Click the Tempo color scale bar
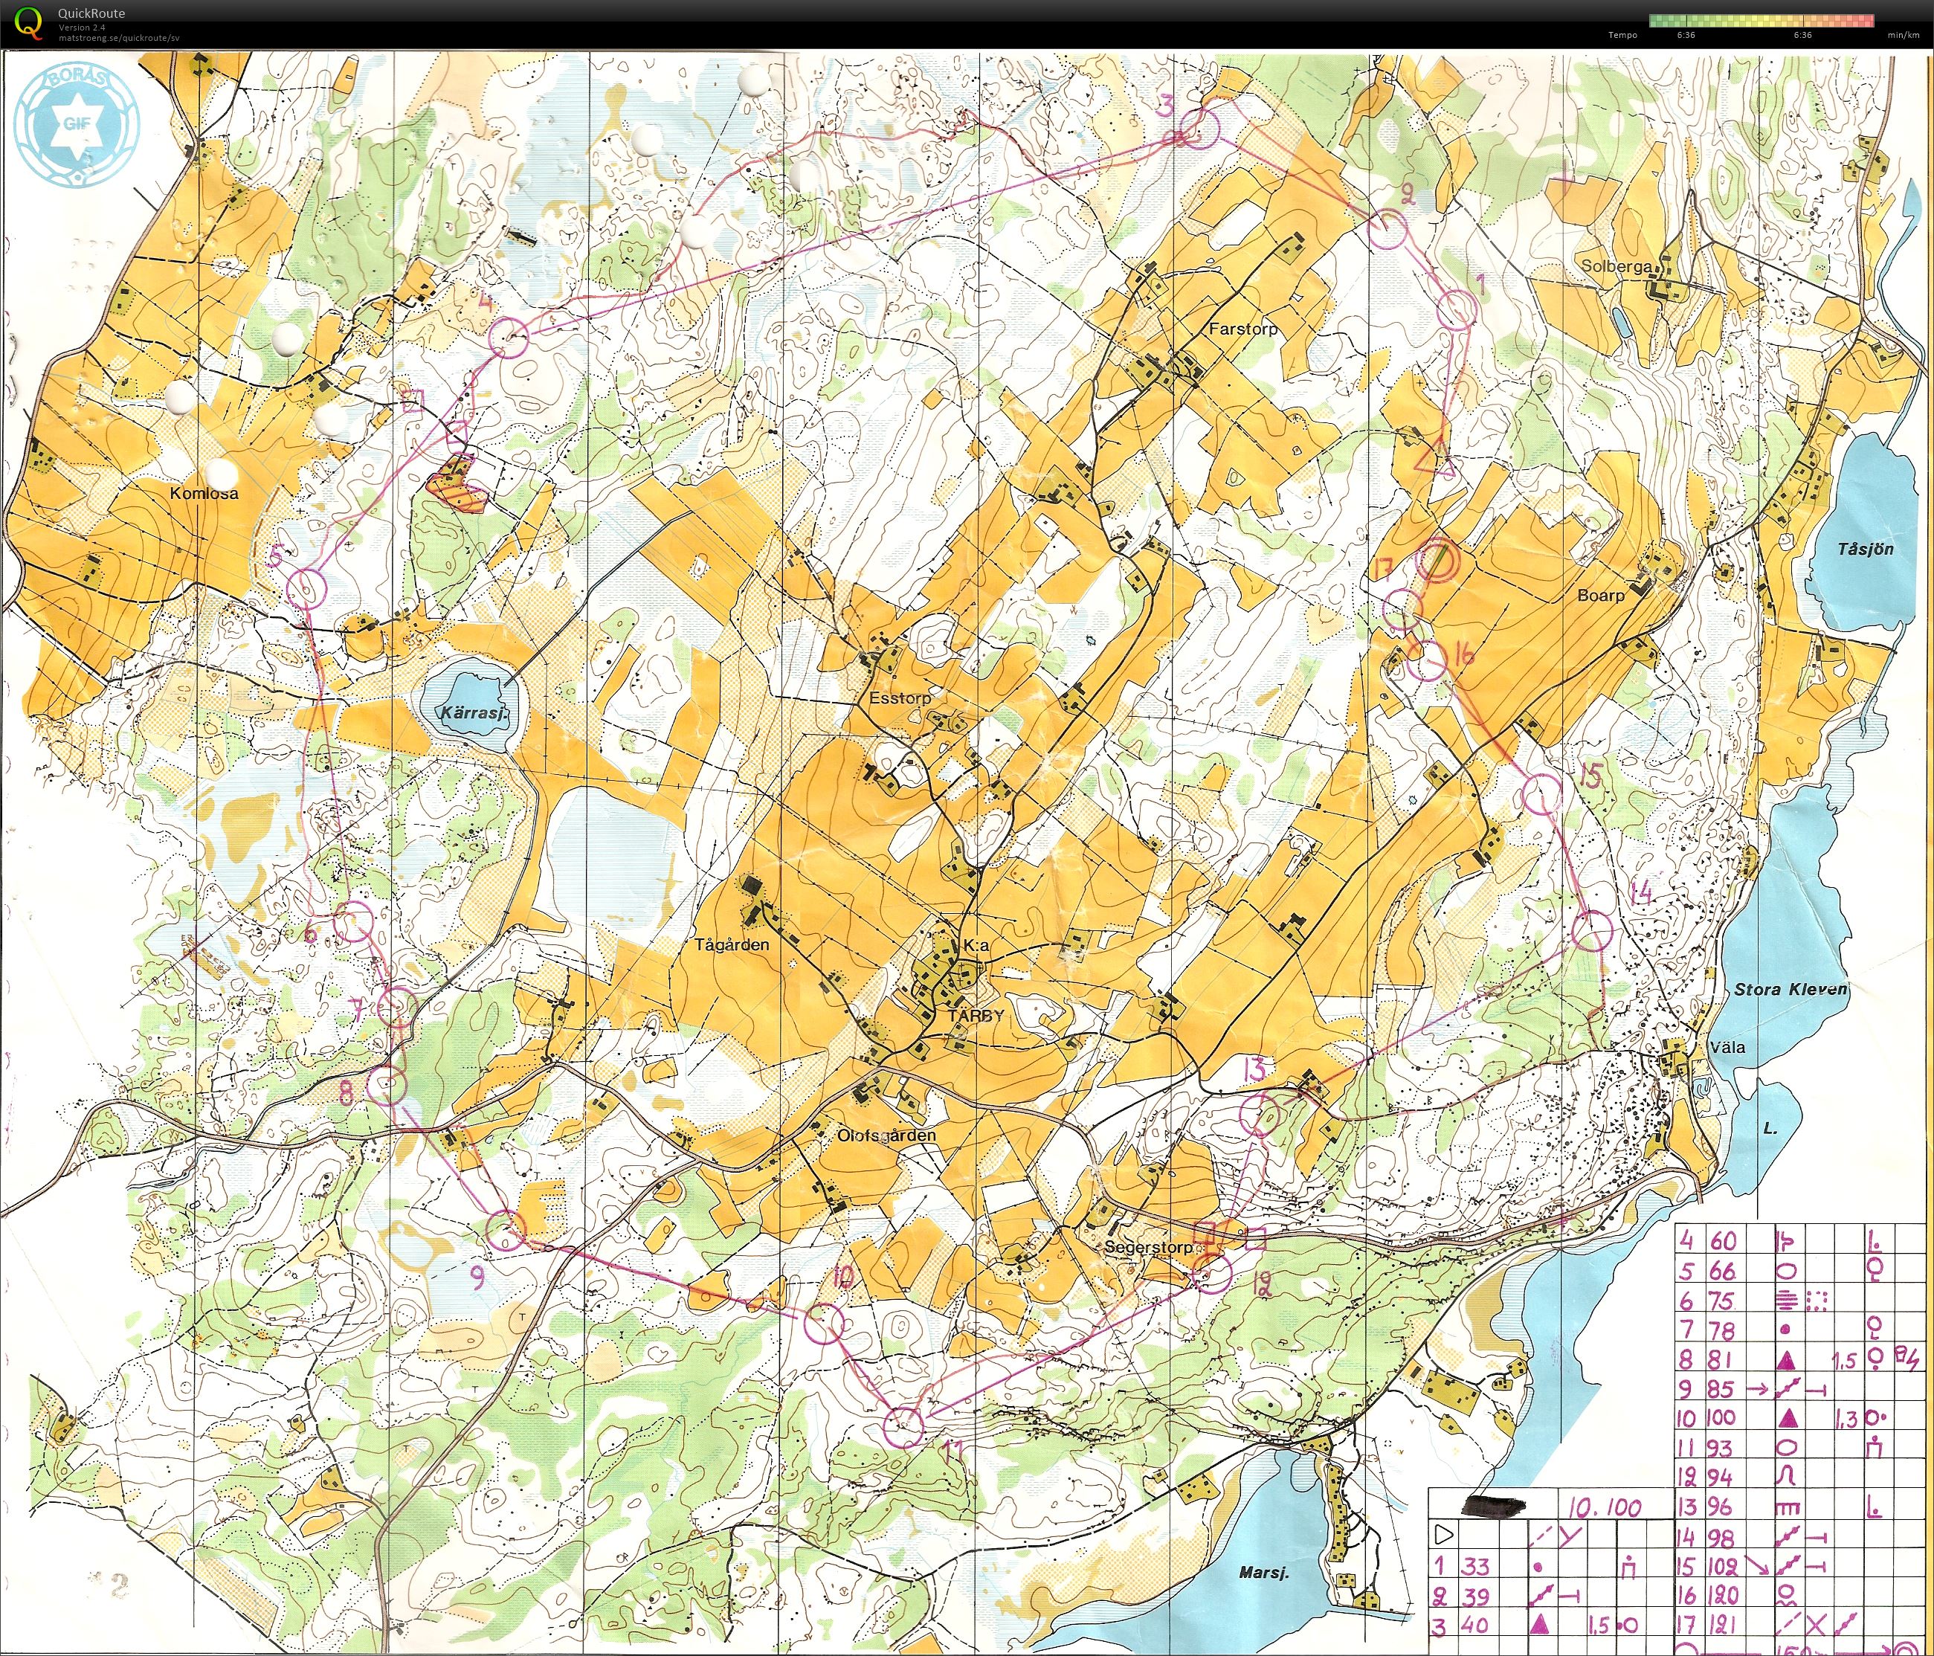 tap(1761, 21)
